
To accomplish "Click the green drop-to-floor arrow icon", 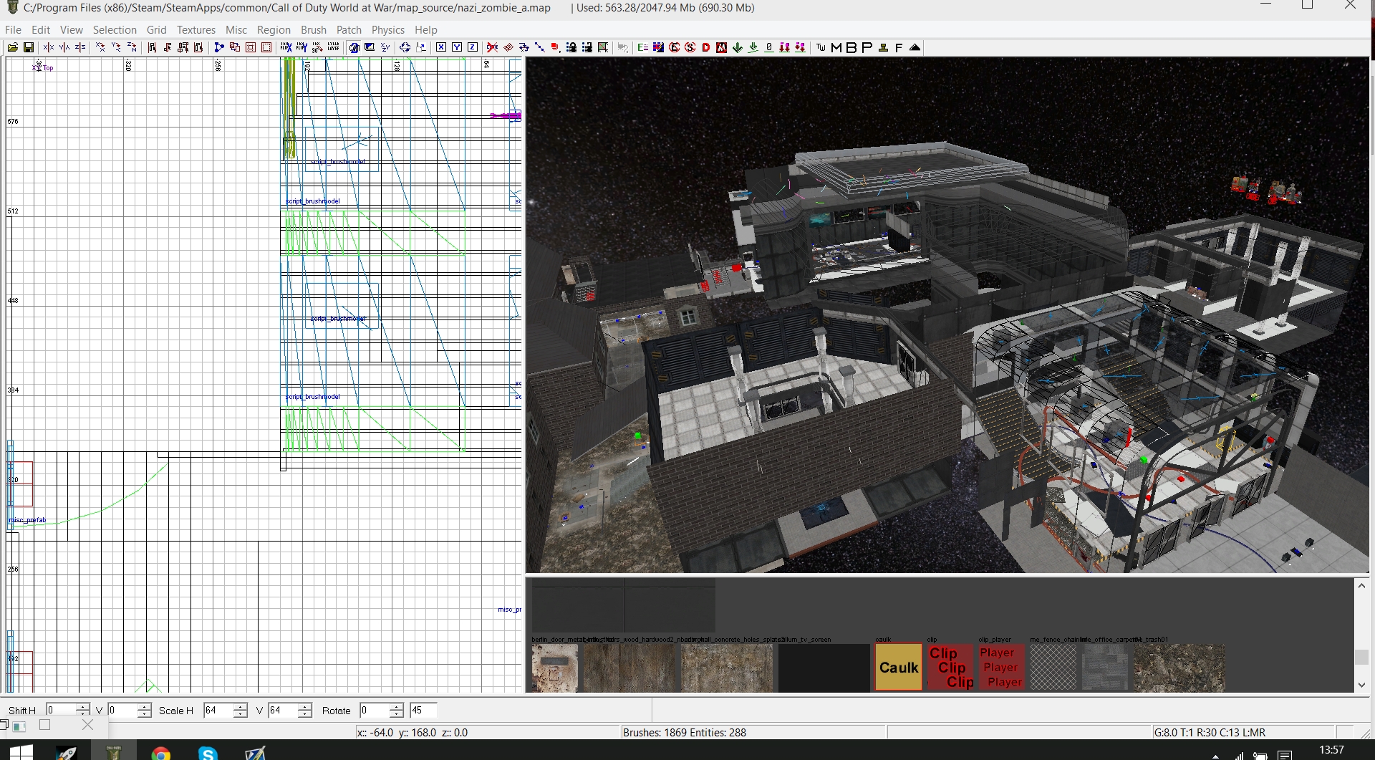I will click(753, 47).
